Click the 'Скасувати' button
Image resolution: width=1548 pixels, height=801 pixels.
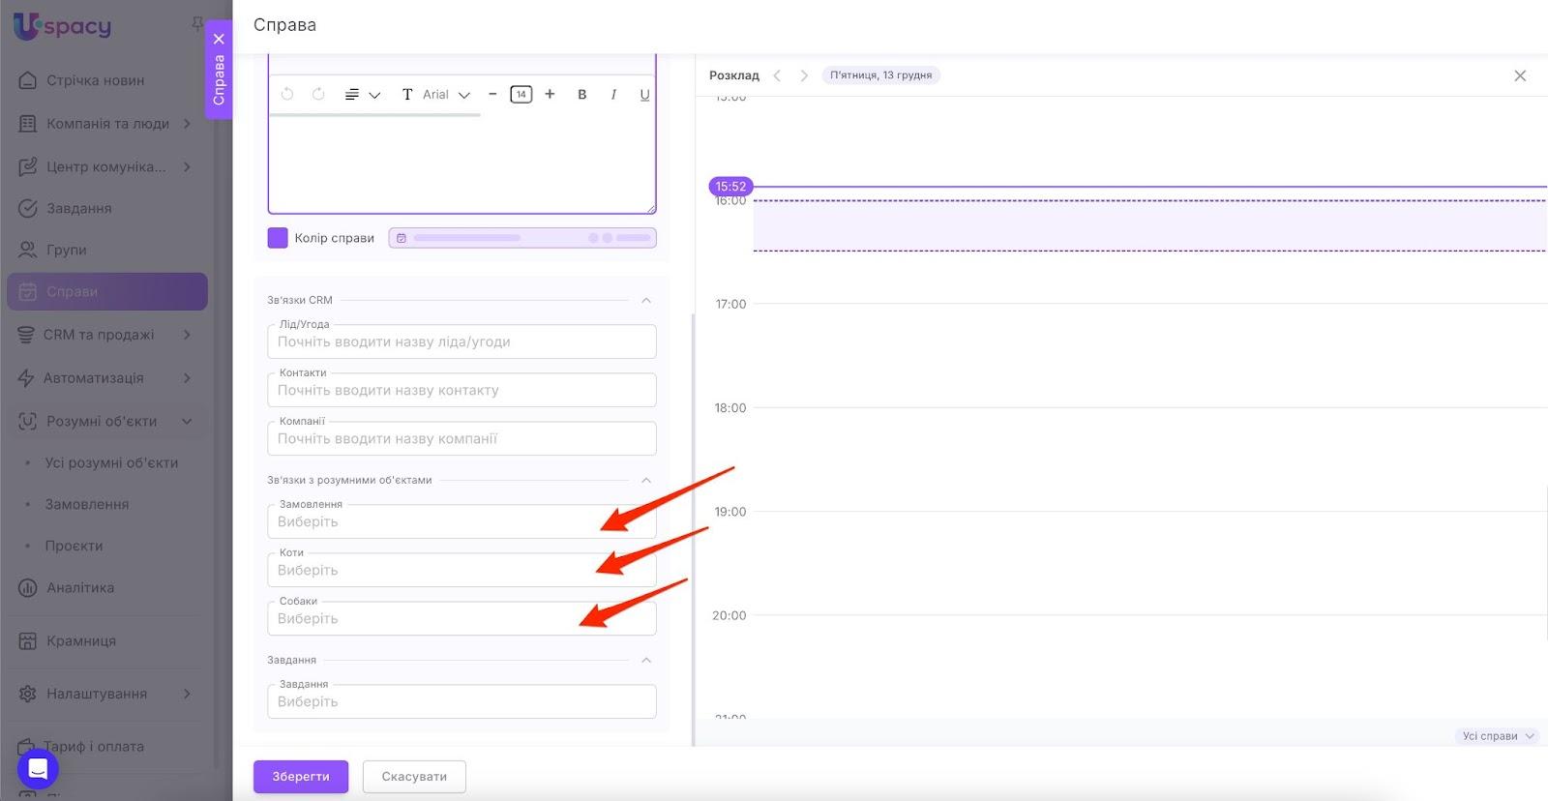coord(414,776)
